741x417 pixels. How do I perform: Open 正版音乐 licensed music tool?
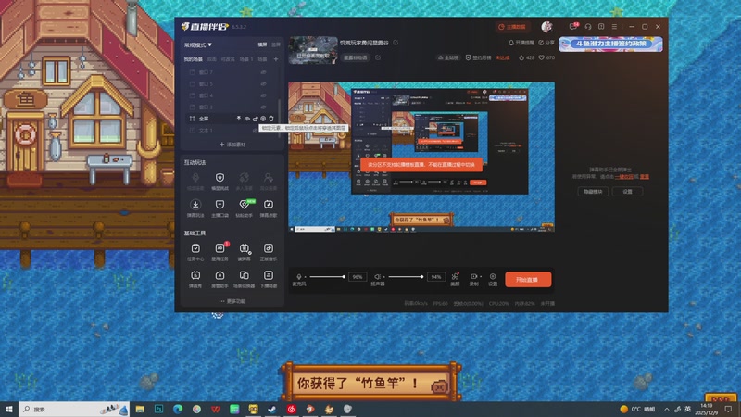(269, 252)
